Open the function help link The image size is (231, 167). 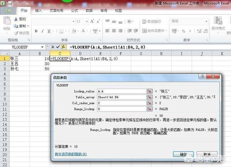click(71, 154)
